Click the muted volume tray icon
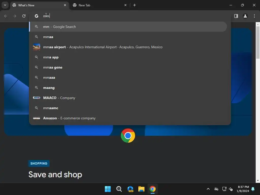The width and height of the screenshot is (260, 195). click(231, 189)
